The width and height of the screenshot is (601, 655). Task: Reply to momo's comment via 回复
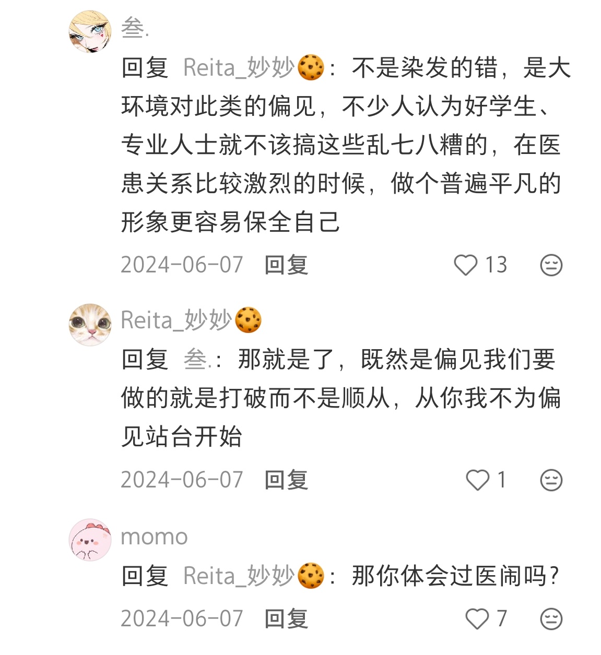pos(286,619)
